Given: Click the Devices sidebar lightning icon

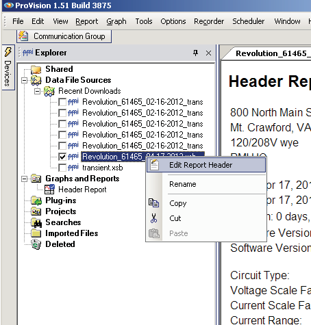Looking at the screenshot, I should coord(8,52).
